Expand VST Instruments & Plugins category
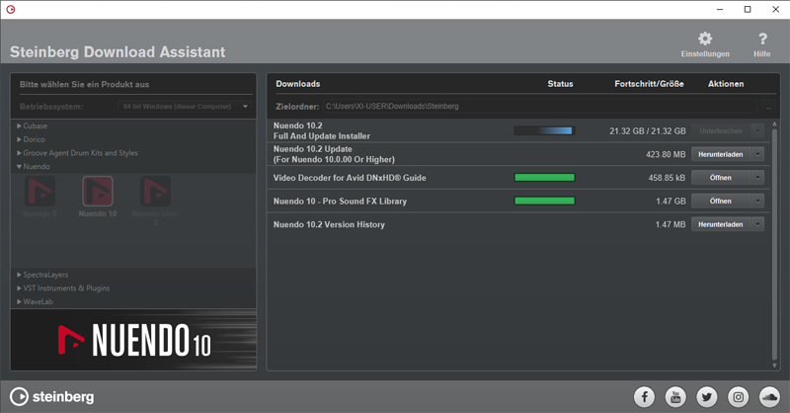 tap(19, 289)
